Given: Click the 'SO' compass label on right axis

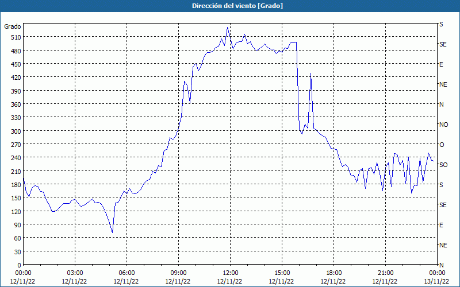Looking at the screenshot, I should [x=443, y=165].
